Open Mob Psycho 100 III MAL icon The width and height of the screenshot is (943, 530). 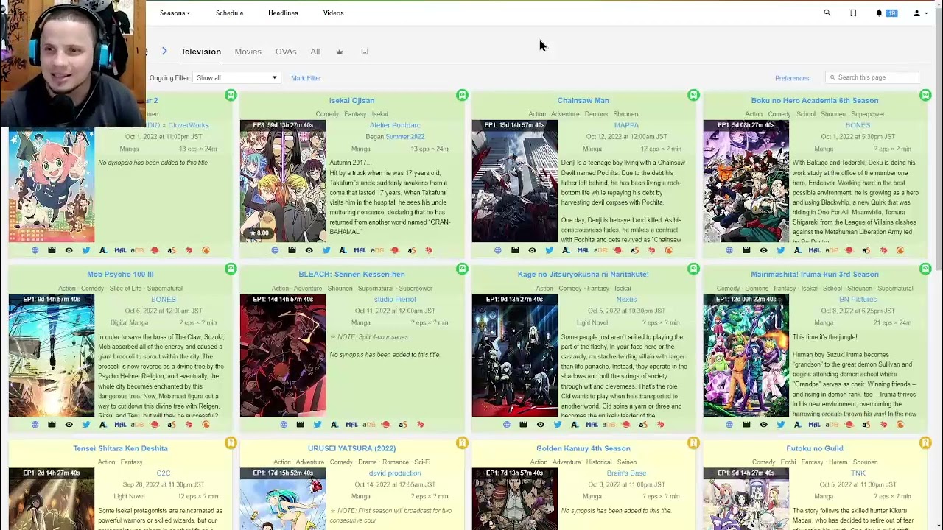120,424
